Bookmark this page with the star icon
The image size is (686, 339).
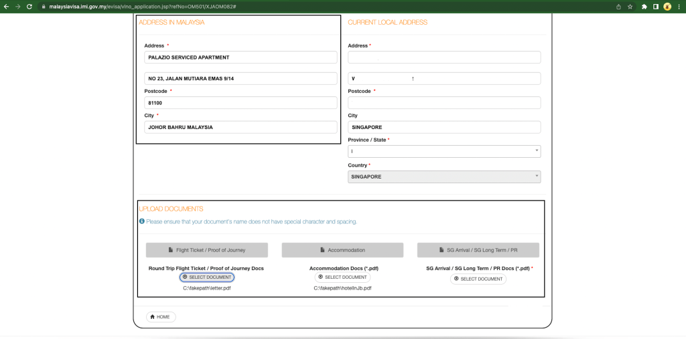(x=630, y=7)
